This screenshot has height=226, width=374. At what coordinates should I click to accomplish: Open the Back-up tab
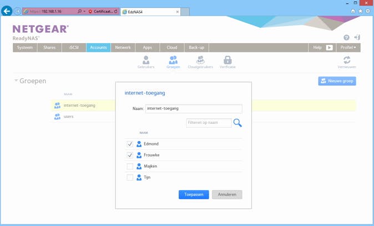pos(196,48)
